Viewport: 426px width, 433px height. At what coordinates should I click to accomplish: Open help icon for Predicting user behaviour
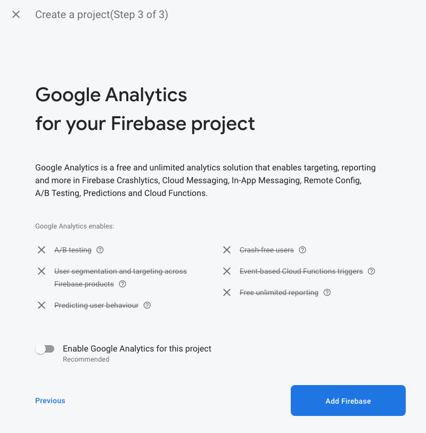tap(147, 305)
